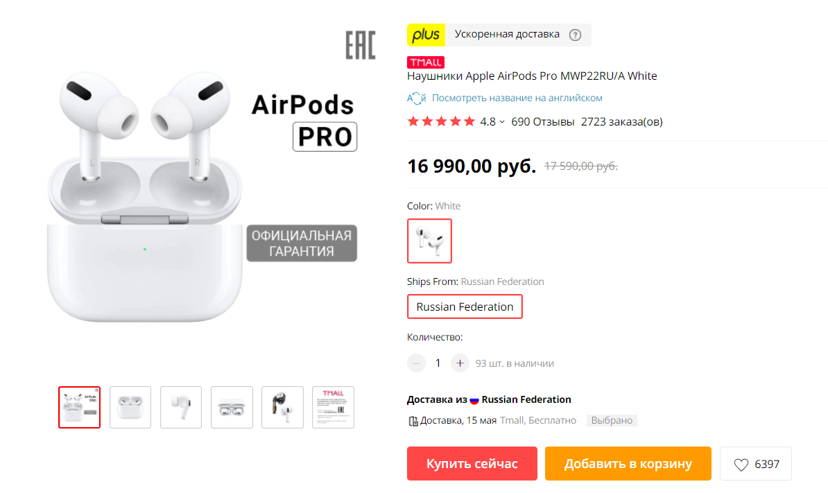
Task: Click the heart wishlist icon
Action: [741, 465]
